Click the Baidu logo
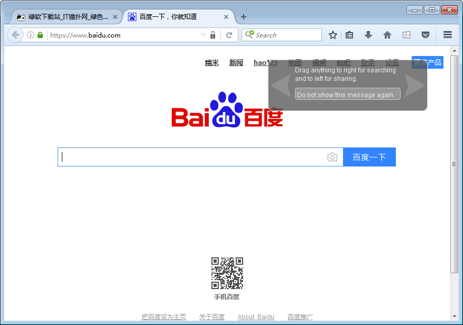The width and height of the screenshot is (463, 325). [227, 110]
